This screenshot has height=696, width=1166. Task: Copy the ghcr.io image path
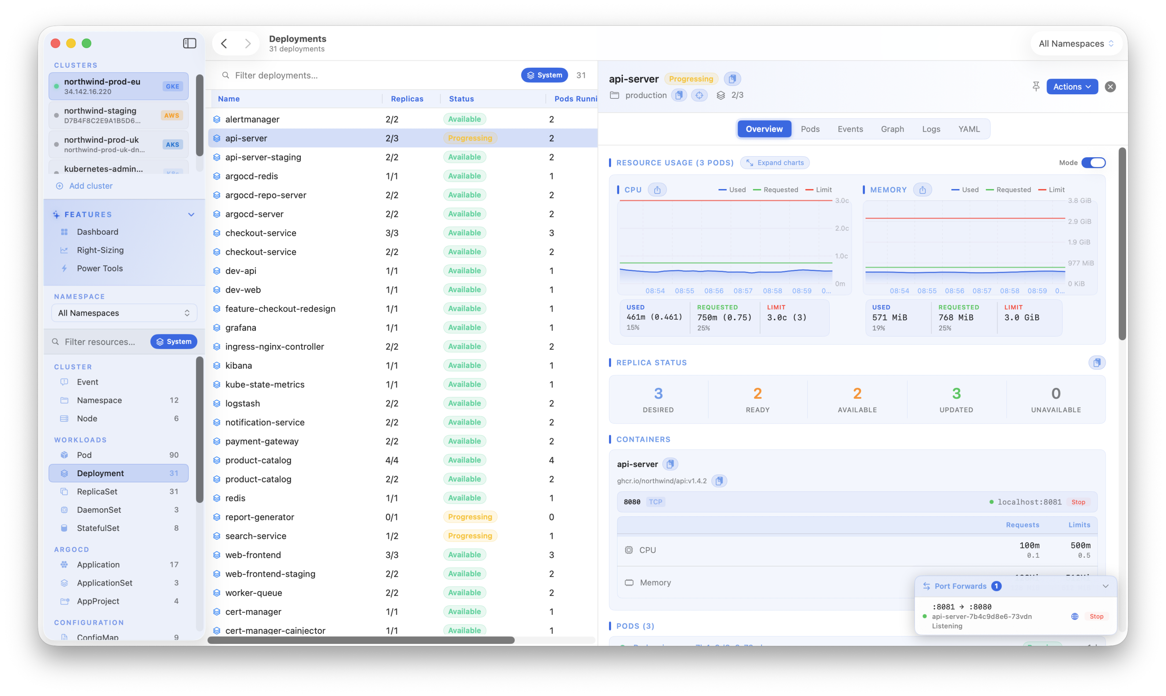[x=719, y=481]
